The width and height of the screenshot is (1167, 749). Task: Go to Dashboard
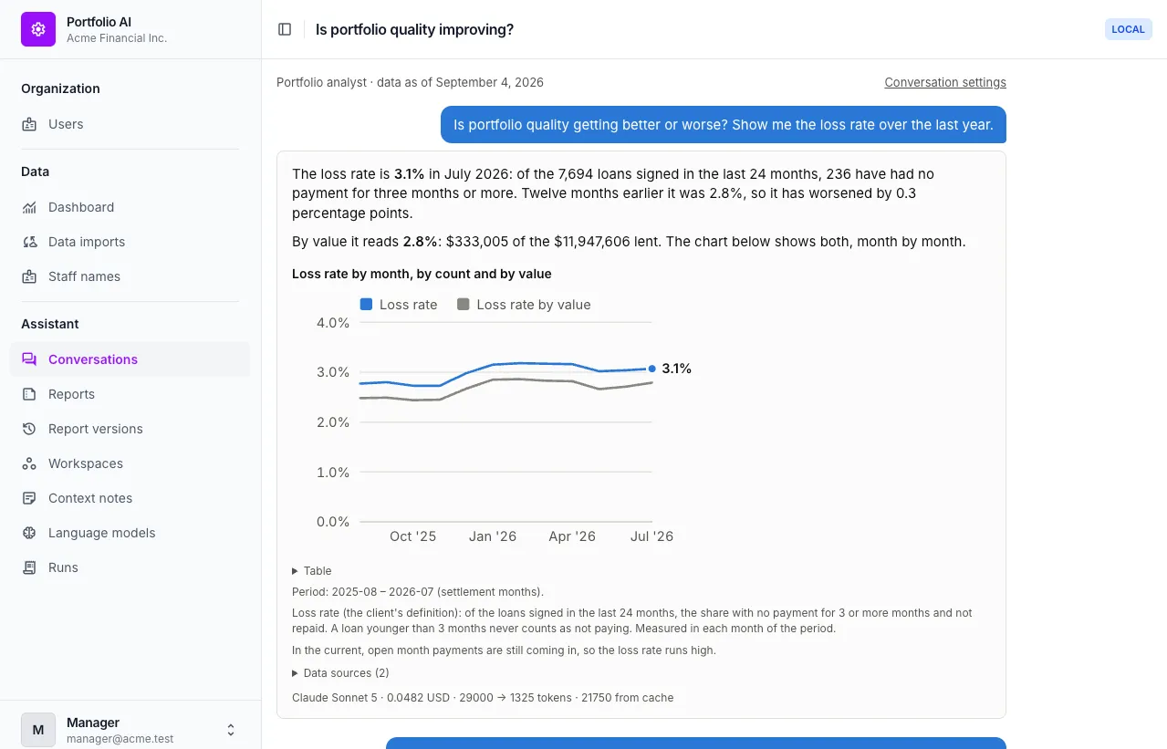[x=130, y=207]
